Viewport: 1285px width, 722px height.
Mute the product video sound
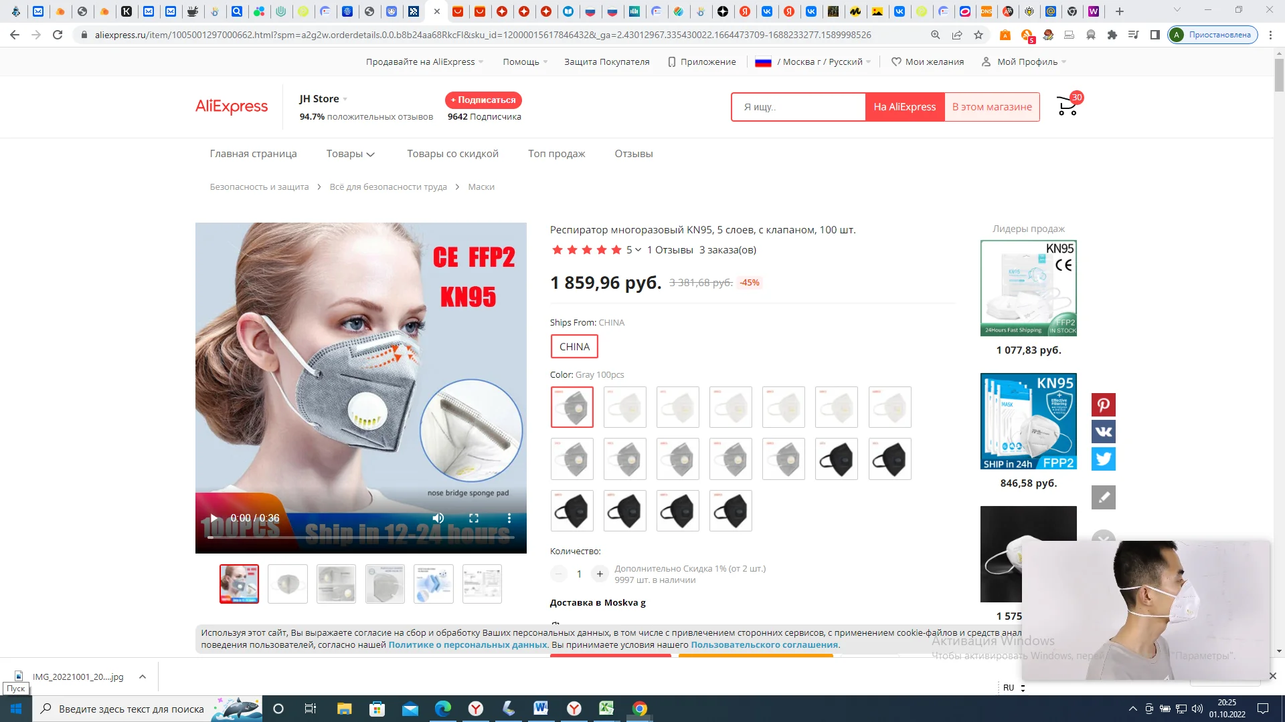click(x=438, y=518)
